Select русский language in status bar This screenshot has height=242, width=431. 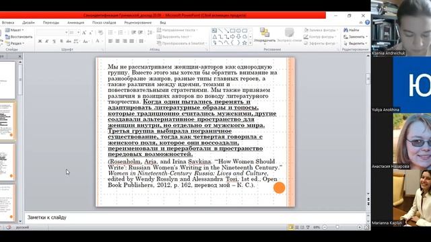(22, 227)
